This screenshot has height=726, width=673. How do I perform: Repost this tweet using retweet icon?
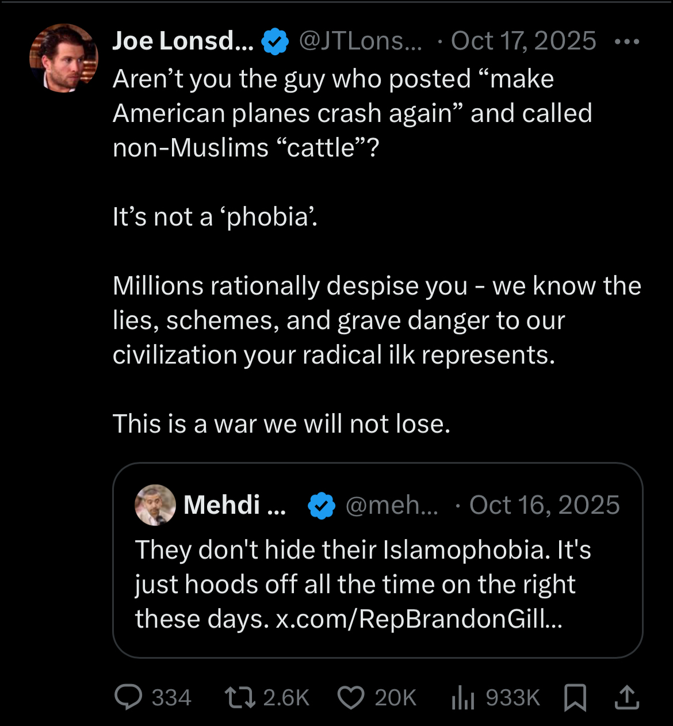(239, 697)
